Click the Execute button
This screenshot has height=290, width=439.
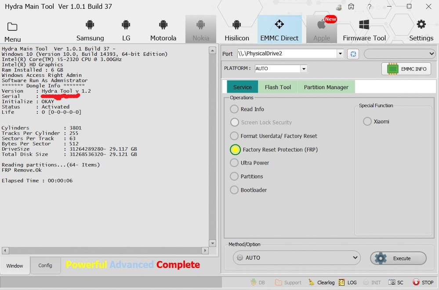click(398, 258)
